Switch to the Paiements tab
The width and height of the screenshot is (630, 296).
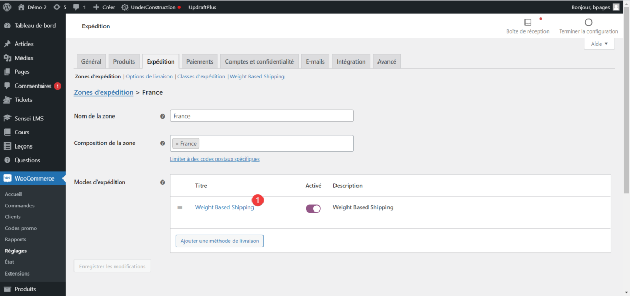pos(199,61)
